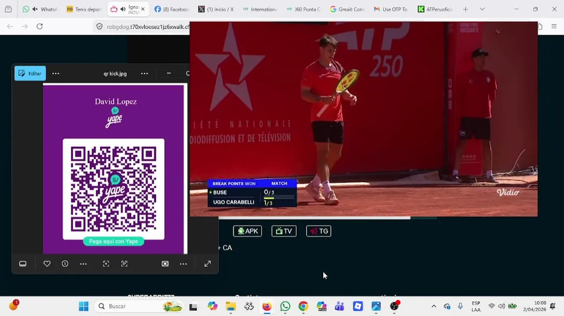Switch to the Inicio / X tab
Image resolution: width=564 pixels, height=316 pixels.
[x=216, y=9]
